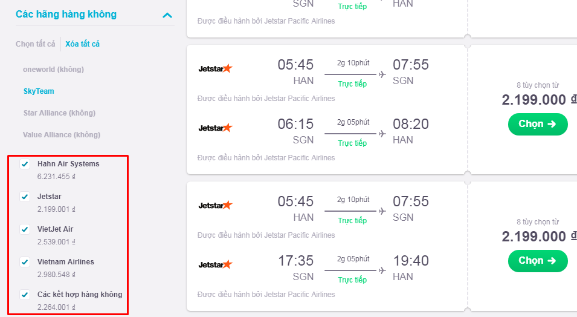Click the Xóa tất cả link
This screenshot has height=317, width=577.
pos(82,44)
